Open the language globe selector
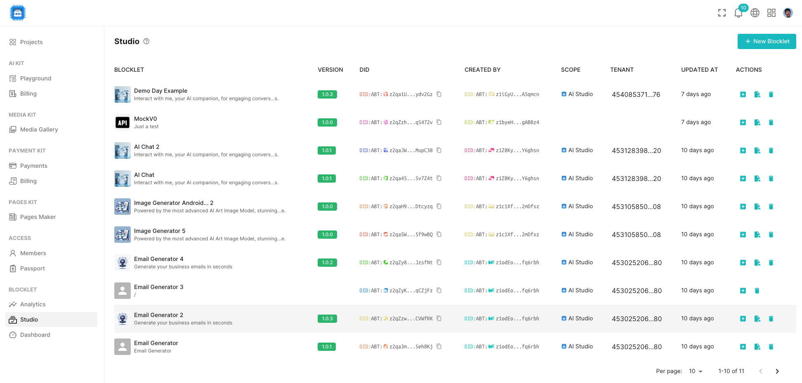The image size is (802, 383). [755, 12]
